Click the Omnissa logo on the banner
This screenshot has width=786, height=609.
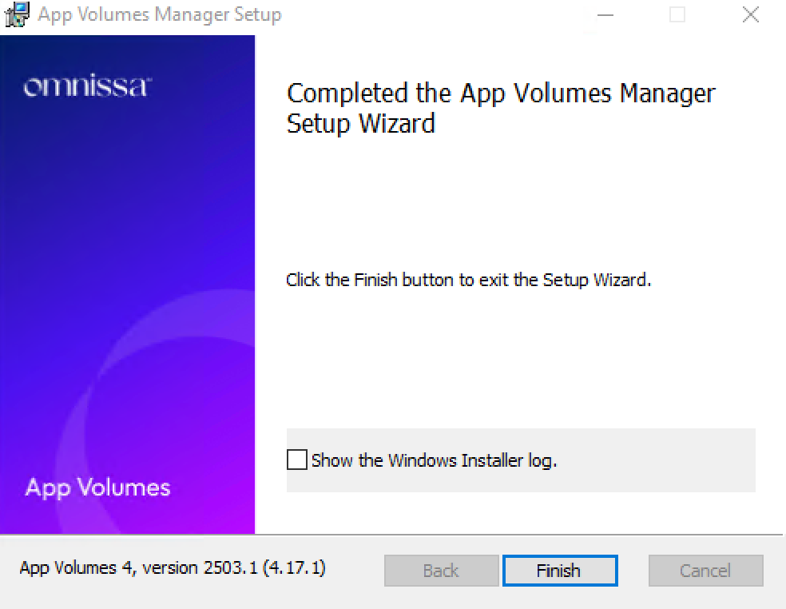pyautogui.click(x=87, y=86)
